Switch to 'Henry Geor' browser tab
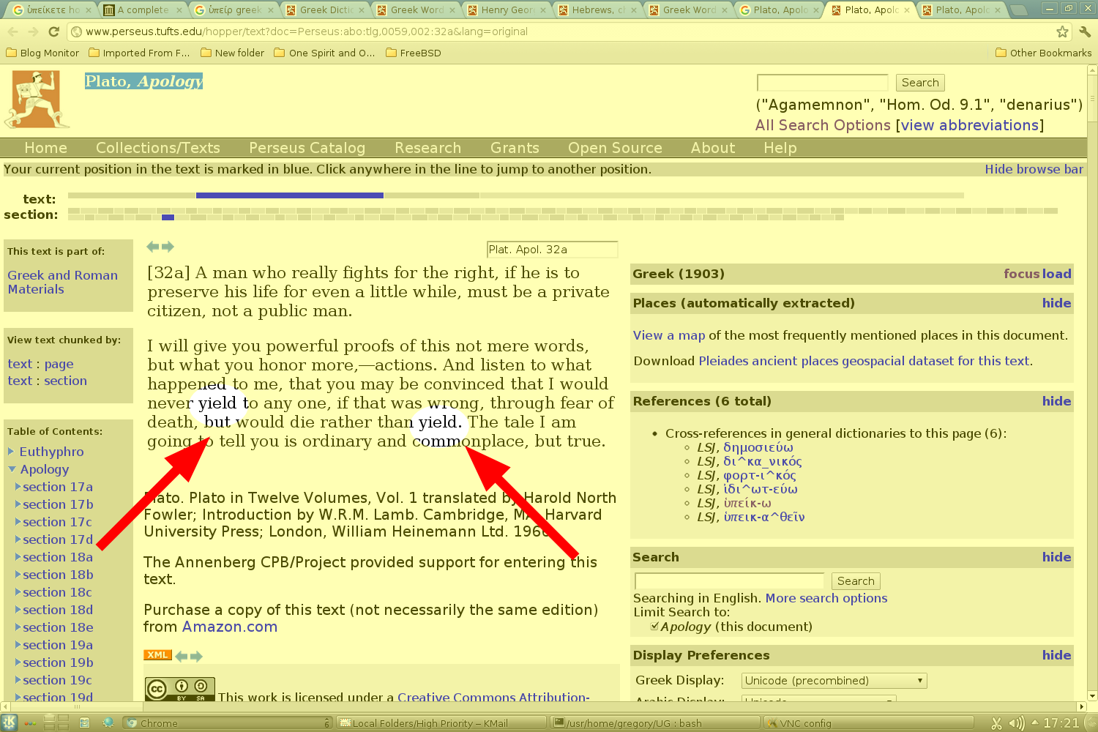 [x=507, y=10]
